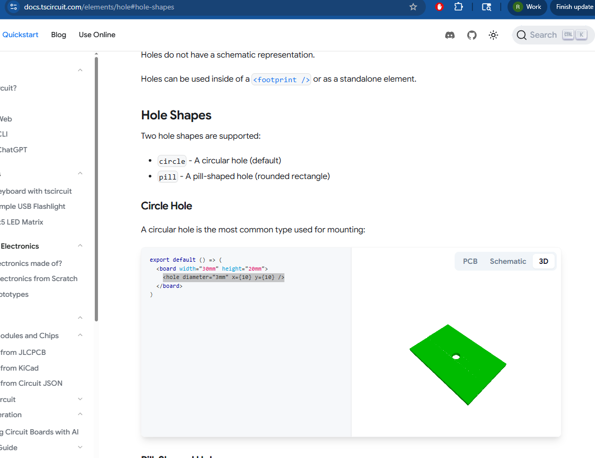Collapse the Electronics section chevron
595x458 pixels.
click(80, 245)
